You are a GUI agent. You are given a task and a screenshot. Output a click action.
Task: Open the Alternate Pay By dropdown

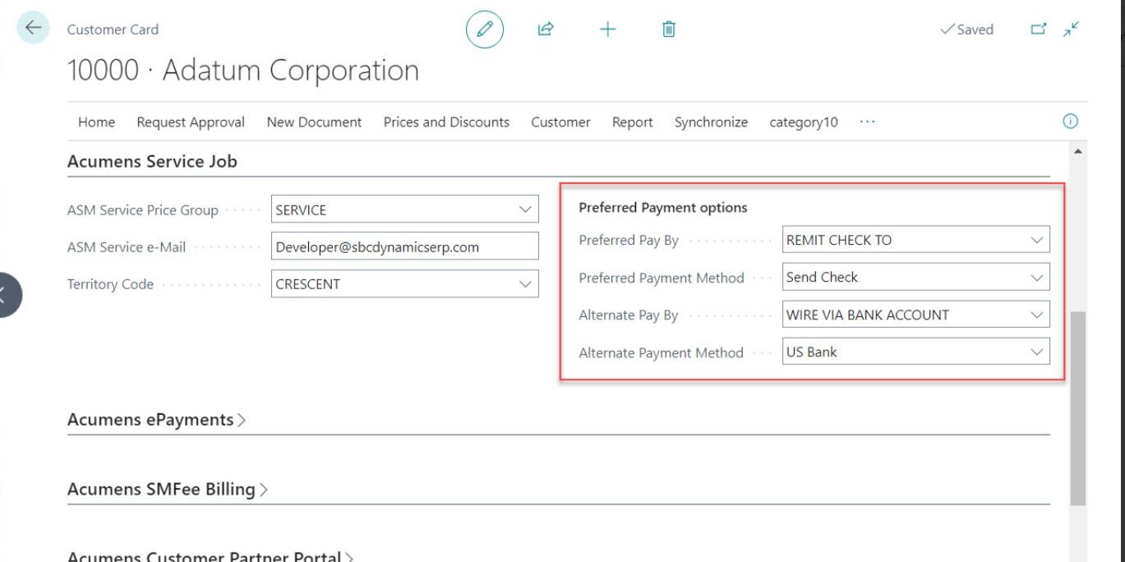pyautogui.click(x=1037, y=314)
